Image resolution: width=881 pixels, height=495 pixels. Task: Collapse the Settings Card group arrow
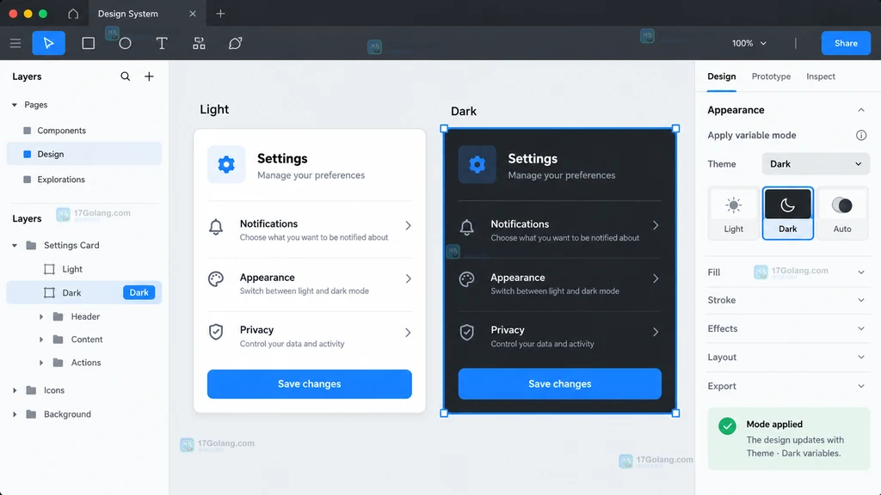click(15, 245)
